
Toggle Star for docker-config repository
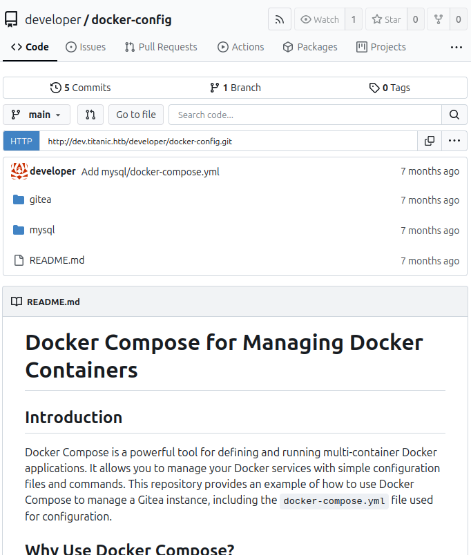coord(386,19)
